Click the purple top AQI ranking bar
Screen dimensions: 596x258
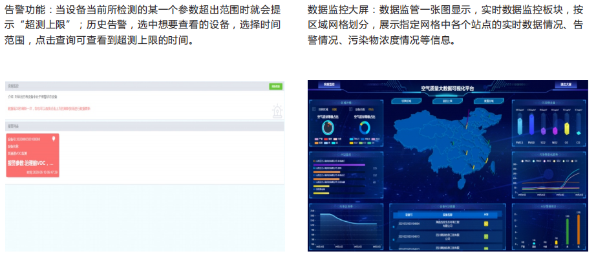click(x=339, y=165)
